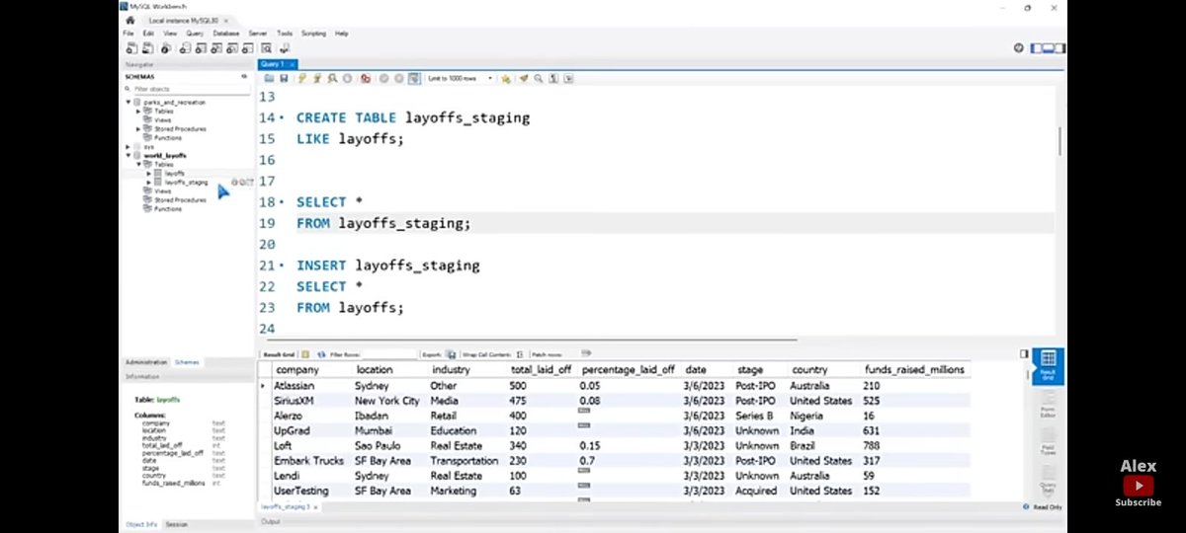
Task: Click the funds_raised_millions column header
Action: [x=914, y=369]
